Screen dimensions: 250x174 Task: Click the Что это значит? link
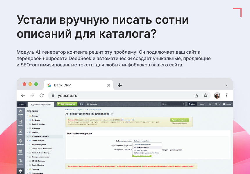[128, 120]
